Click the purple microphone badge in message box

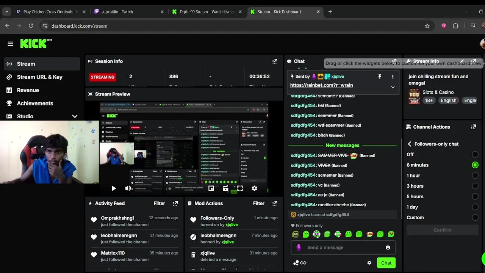click(299, 248)
